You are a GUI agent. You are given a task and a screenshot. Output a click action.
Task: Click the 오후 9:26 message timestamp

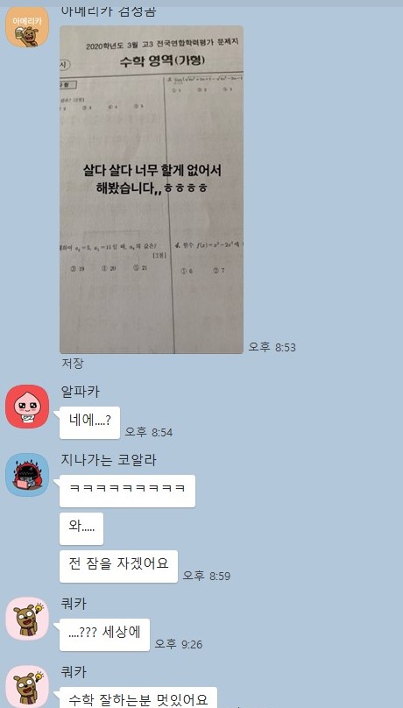point(179,644)
